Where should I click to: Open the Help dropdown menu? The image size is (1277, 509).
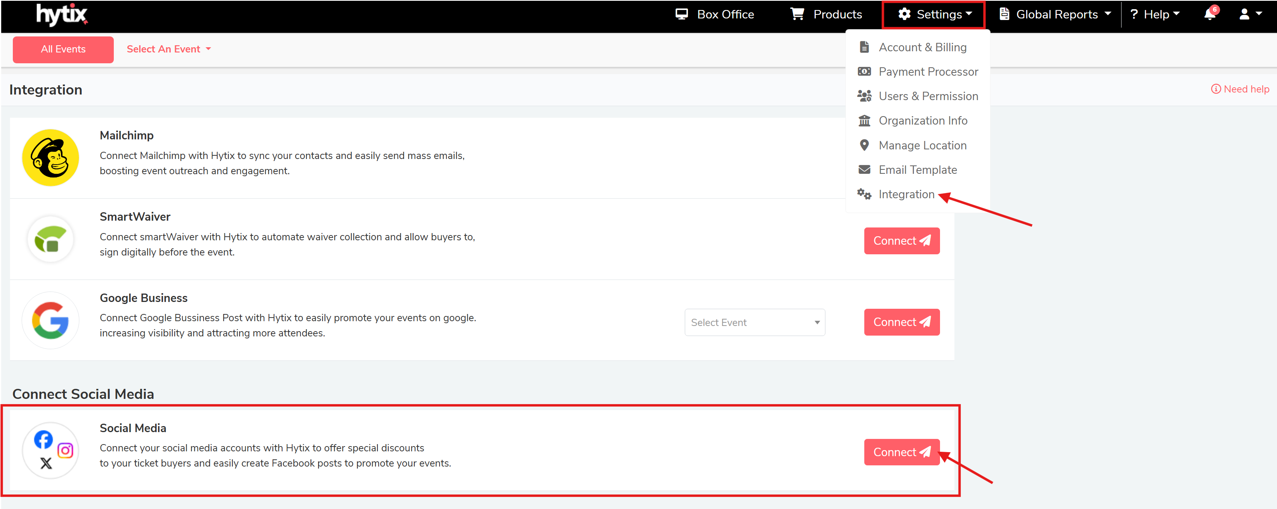coord(1154,14)
